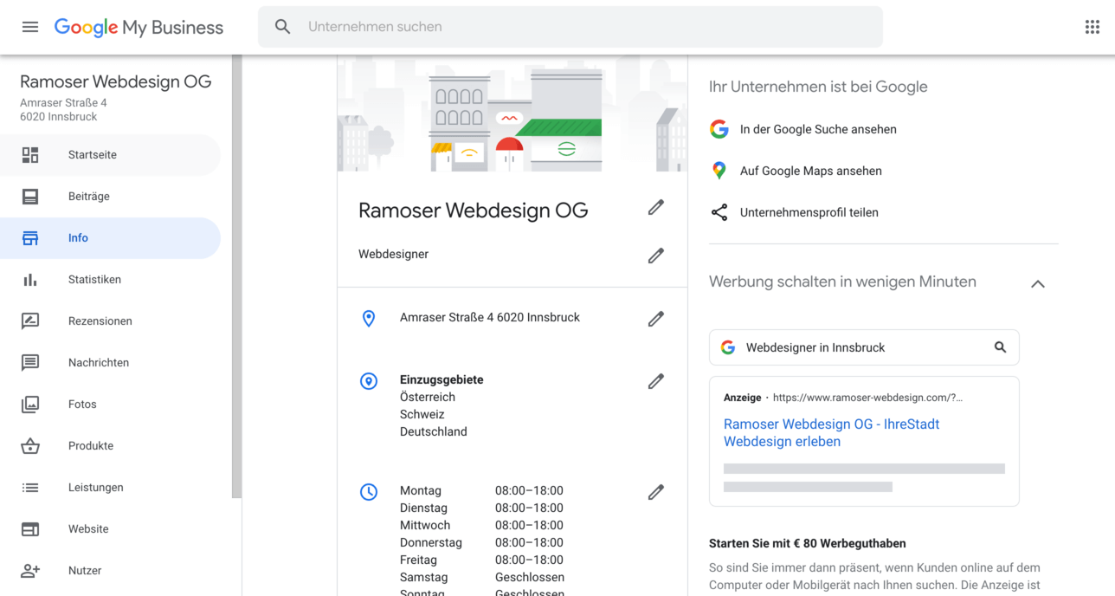Click the Österreich service area entry
The height and width of the screenshot is (596, 1115).
tap(428, 397)
